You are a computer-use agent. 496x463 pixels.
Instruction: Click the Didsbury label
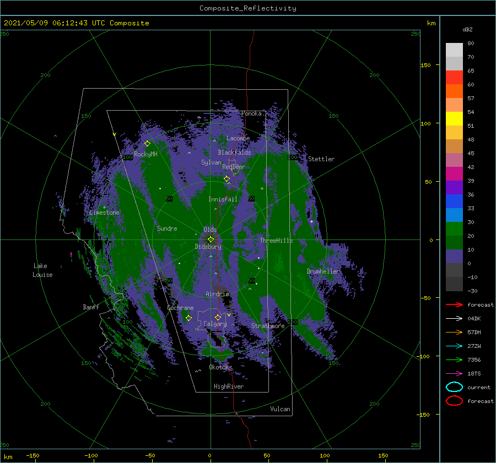[208, 247]
